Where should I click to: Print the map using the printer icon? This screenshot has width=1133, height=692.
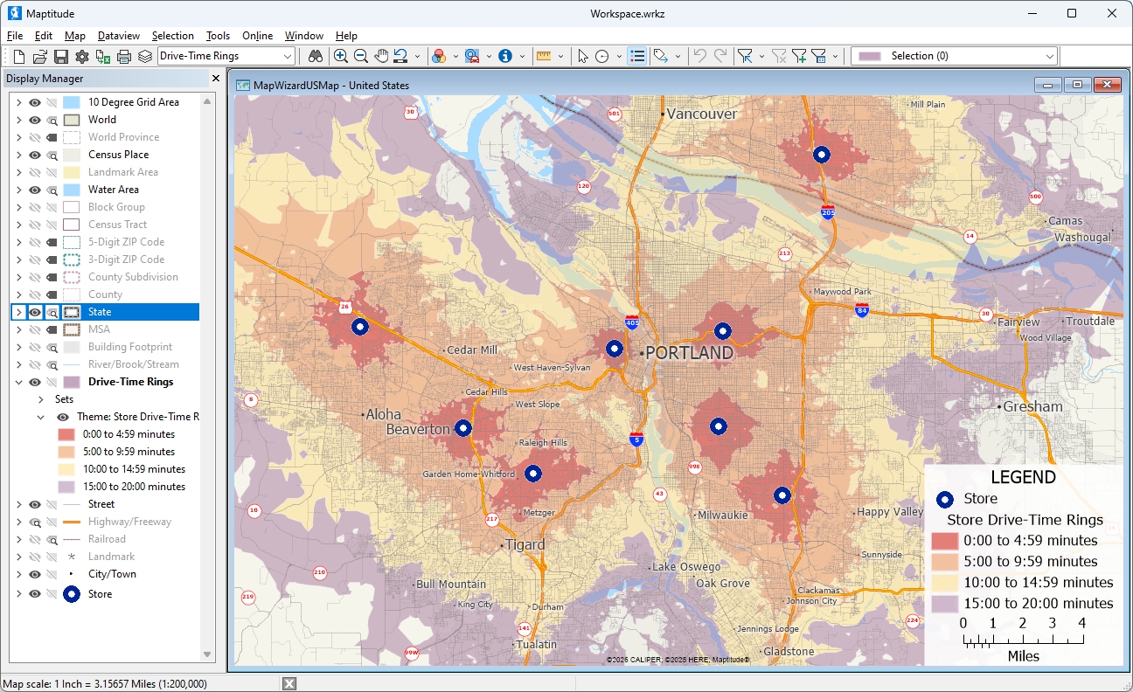point(124,56)
